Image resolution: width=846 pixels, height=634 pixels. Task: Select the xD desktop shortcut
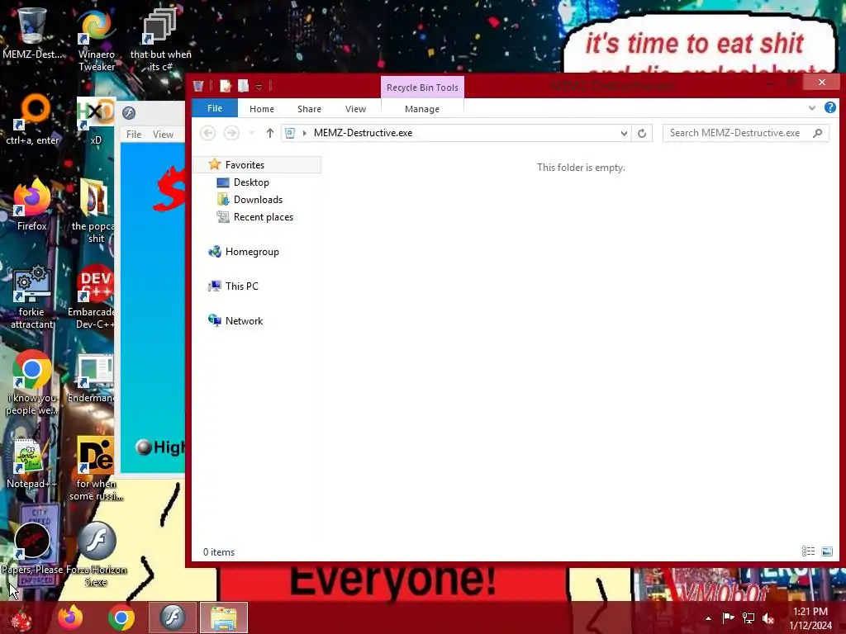[x=96, y=121]
